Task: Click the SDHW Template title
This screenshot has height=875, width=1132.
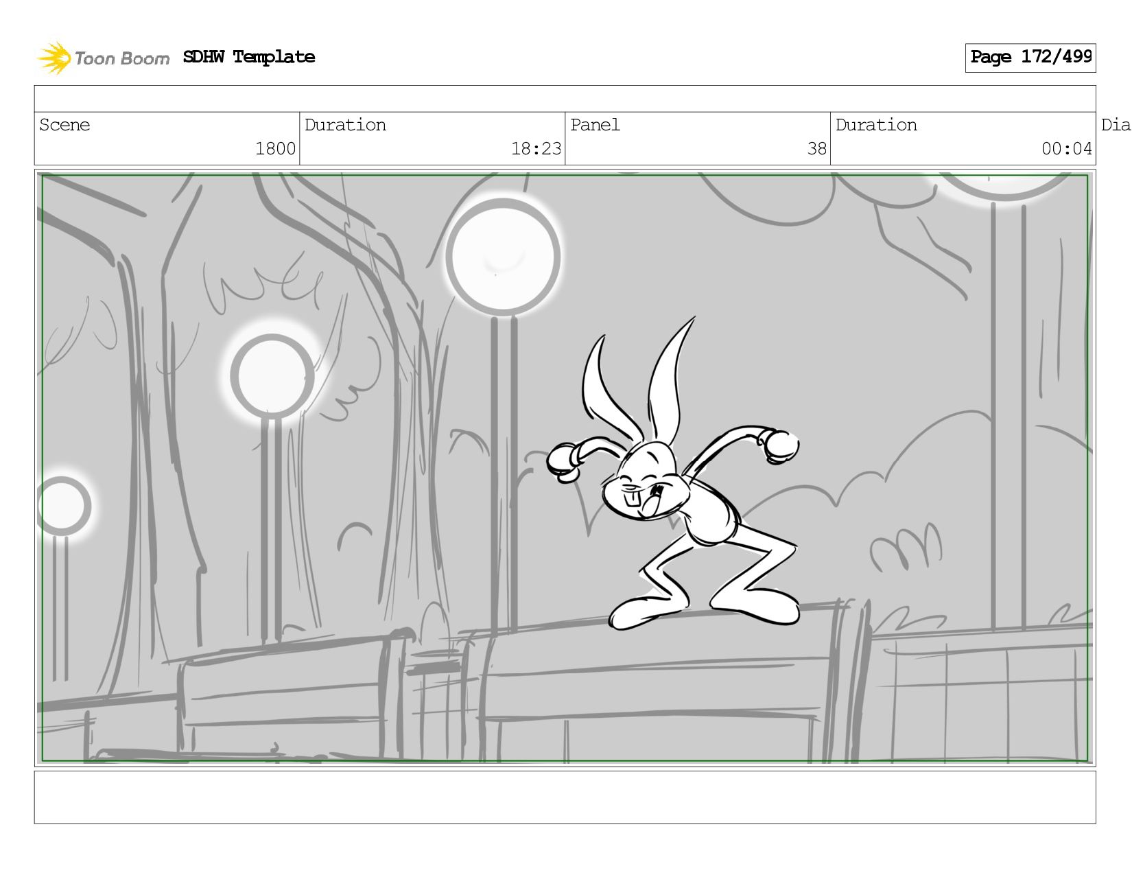Action: click(x=249, y=57)
